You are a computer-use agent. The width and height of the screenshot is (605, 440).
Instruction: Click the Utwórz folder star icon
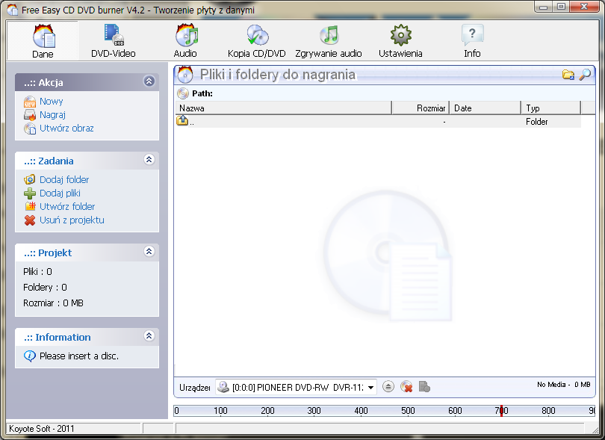[x=30, y=206]
